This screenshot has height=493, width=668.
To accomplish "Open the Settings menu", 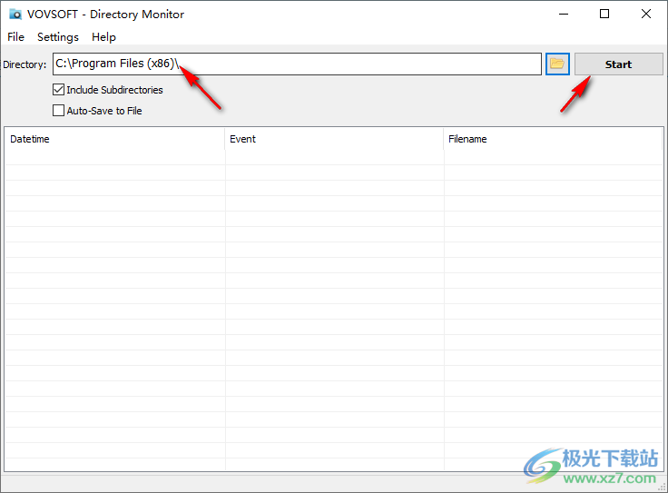I will pyautogui.click(x=58, y=37).
